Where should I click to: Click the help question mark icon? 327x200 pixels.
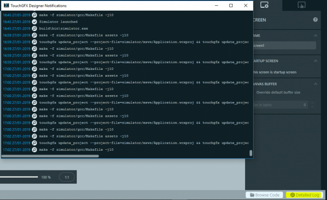[x=315, y=20]
